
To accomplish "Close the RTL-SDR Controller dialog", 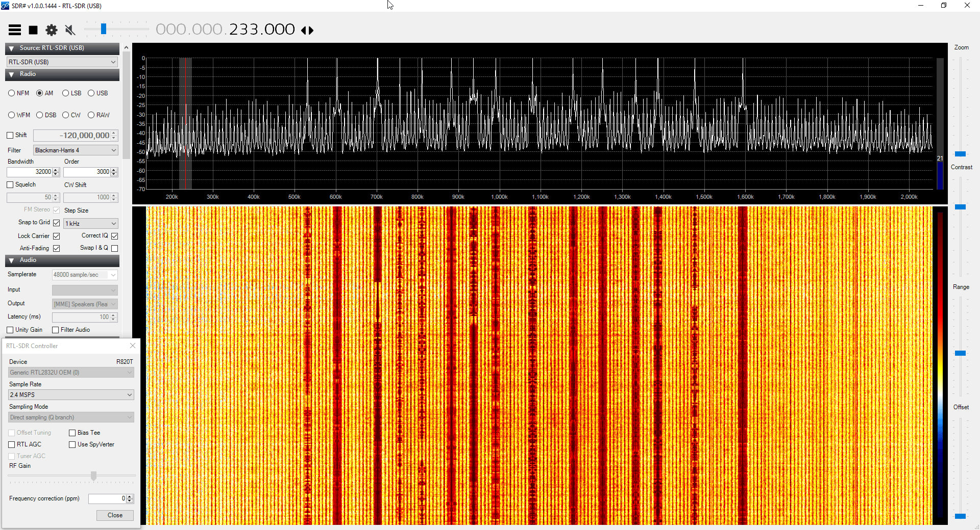I will point(132,346).
